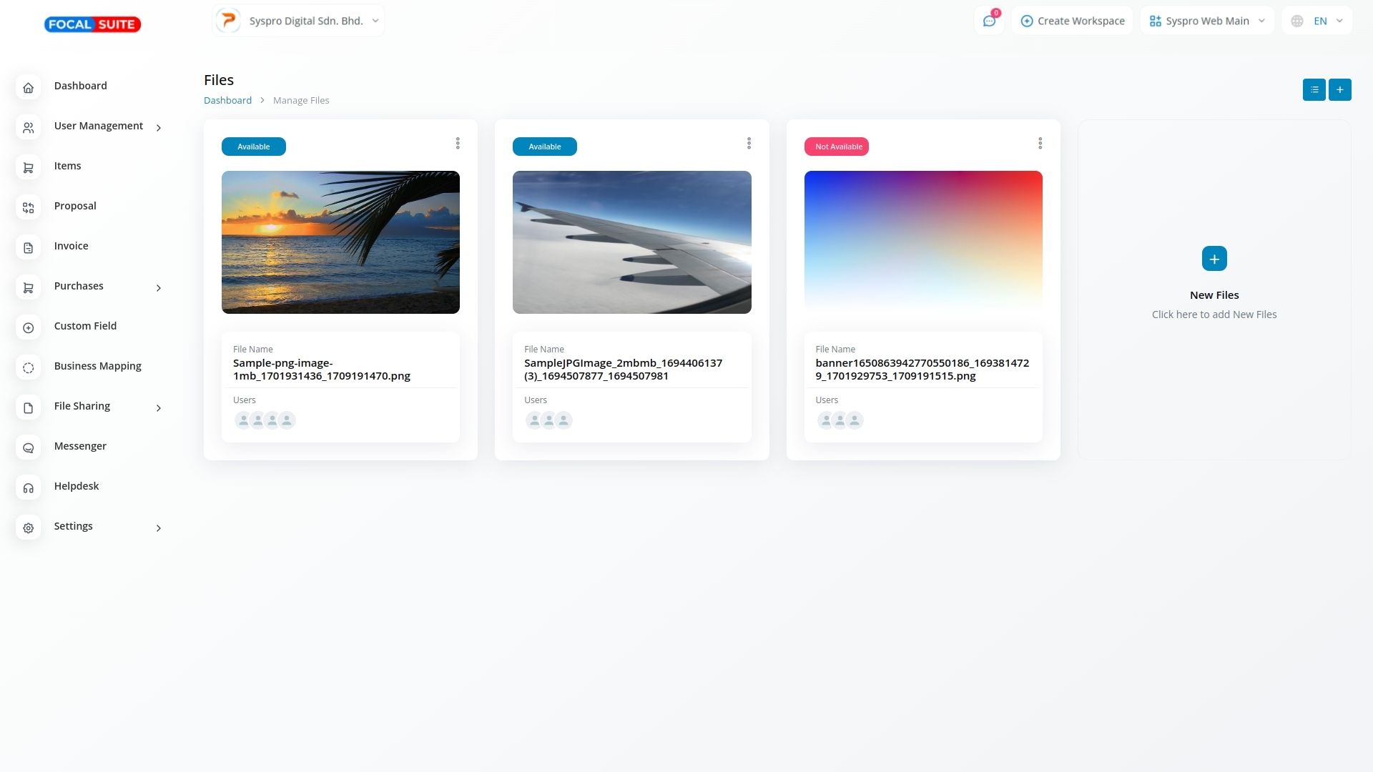Click the New Files plus icon
Image resolution: width=1373 pixels, height=772 pixels.
[x=1214, y=259]
